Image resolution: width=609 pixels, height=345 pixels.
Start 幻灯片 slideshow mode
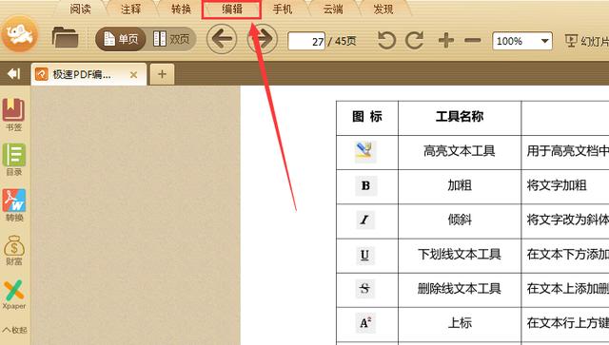coord(586,41)
